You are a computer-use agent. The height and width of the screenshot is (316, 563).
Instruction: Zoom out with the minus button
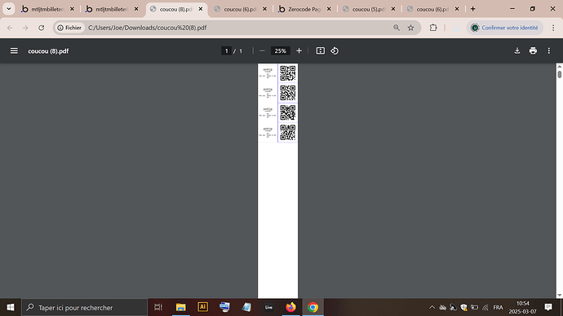pos(262,50)
